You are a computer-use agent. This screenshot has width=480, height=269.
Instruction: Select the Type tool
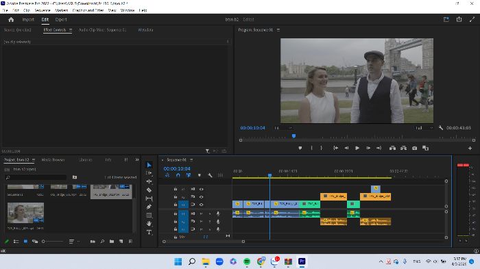[x=149, y=232]
